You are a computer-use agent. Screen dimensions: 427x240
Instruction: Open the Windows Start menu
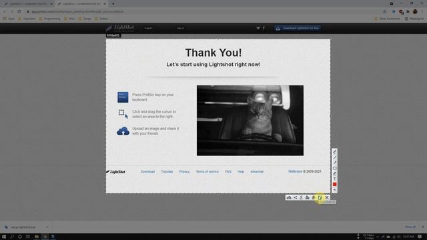(4, 237)
